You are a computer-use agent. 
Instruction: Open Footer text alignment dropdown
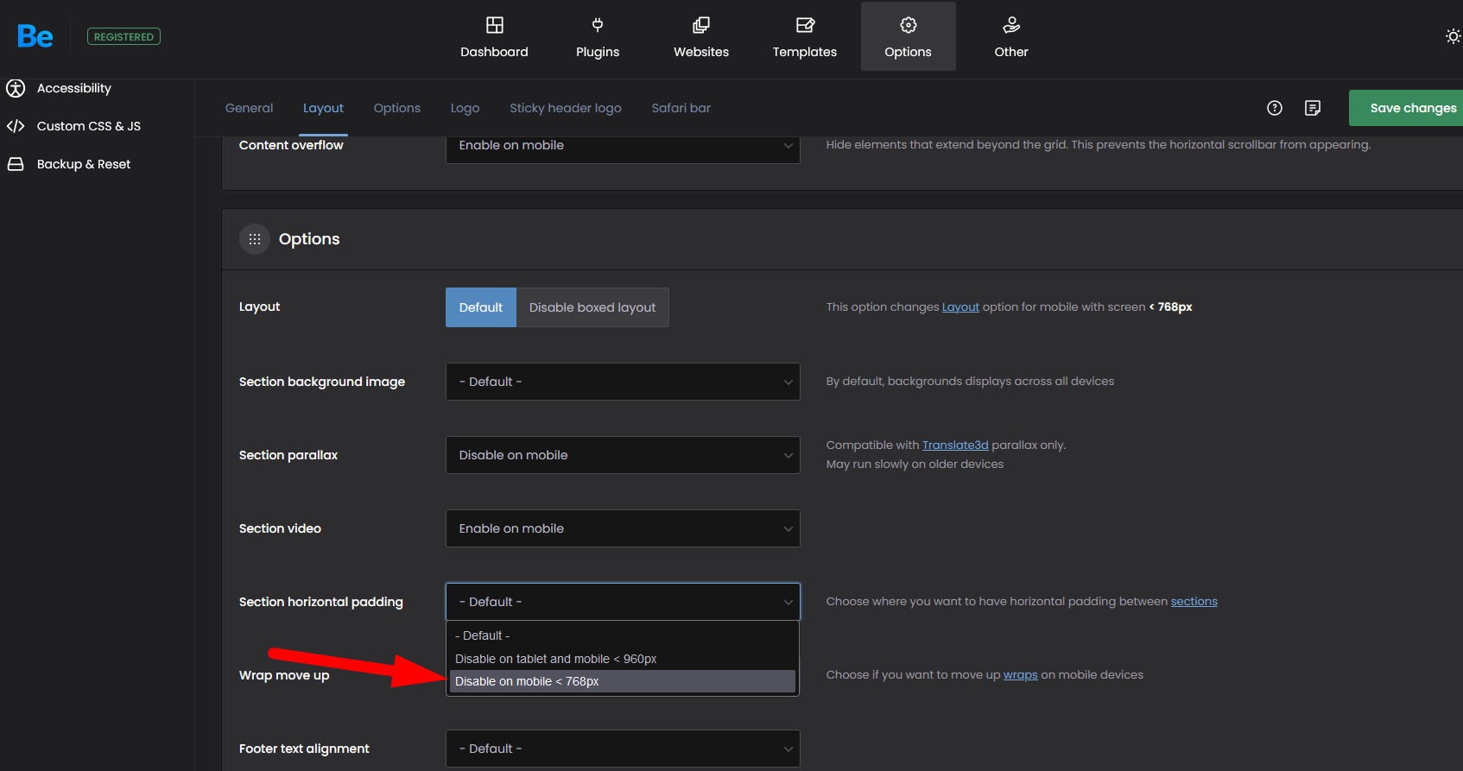click(623, 749)
